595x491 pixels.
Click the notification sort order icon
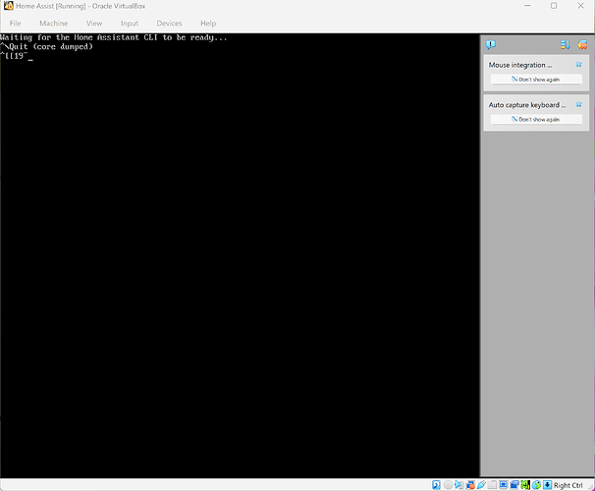click(x=565, y=45)
